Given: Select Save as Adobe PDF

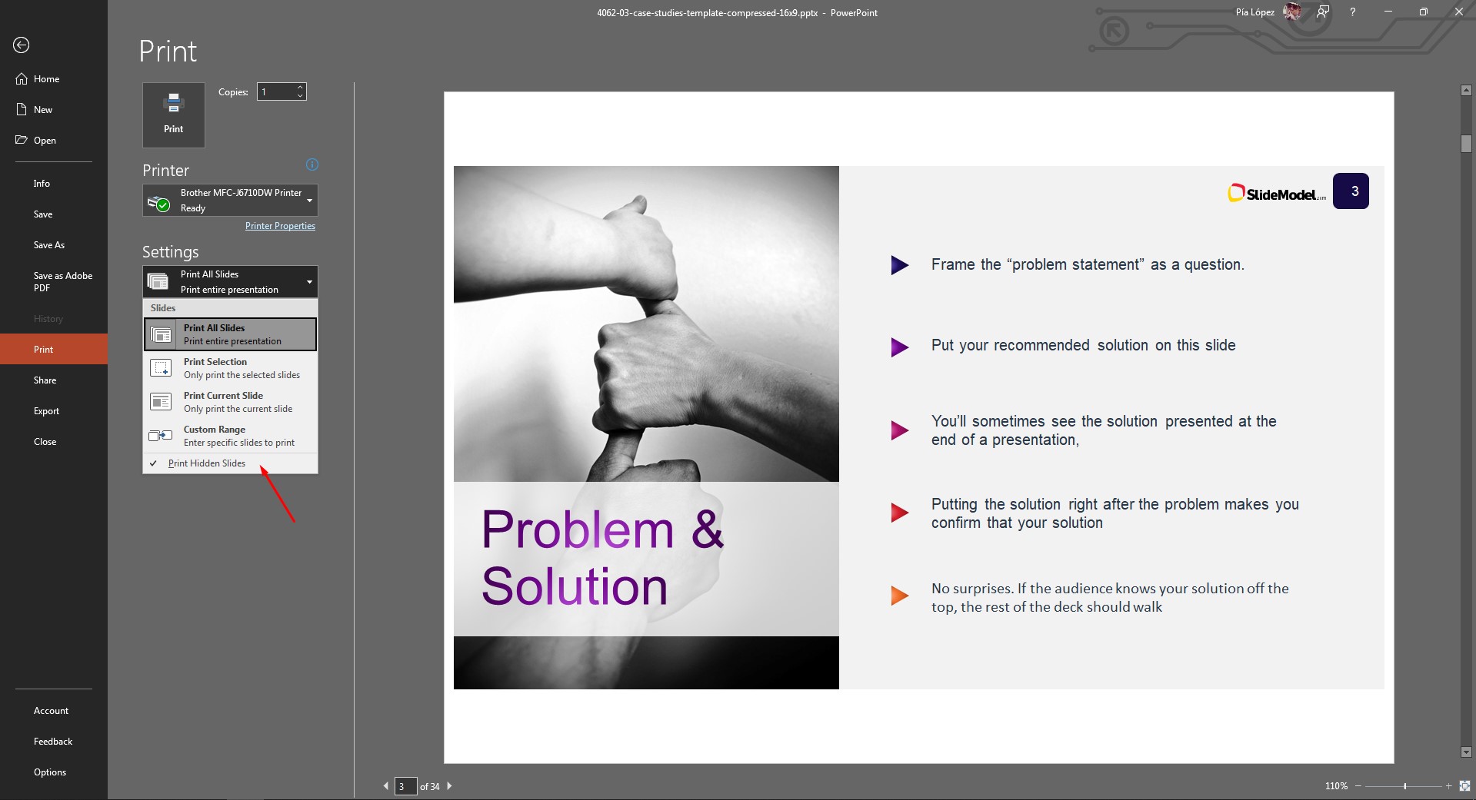Looking at the screenshot, I should (x=62, y=281).
